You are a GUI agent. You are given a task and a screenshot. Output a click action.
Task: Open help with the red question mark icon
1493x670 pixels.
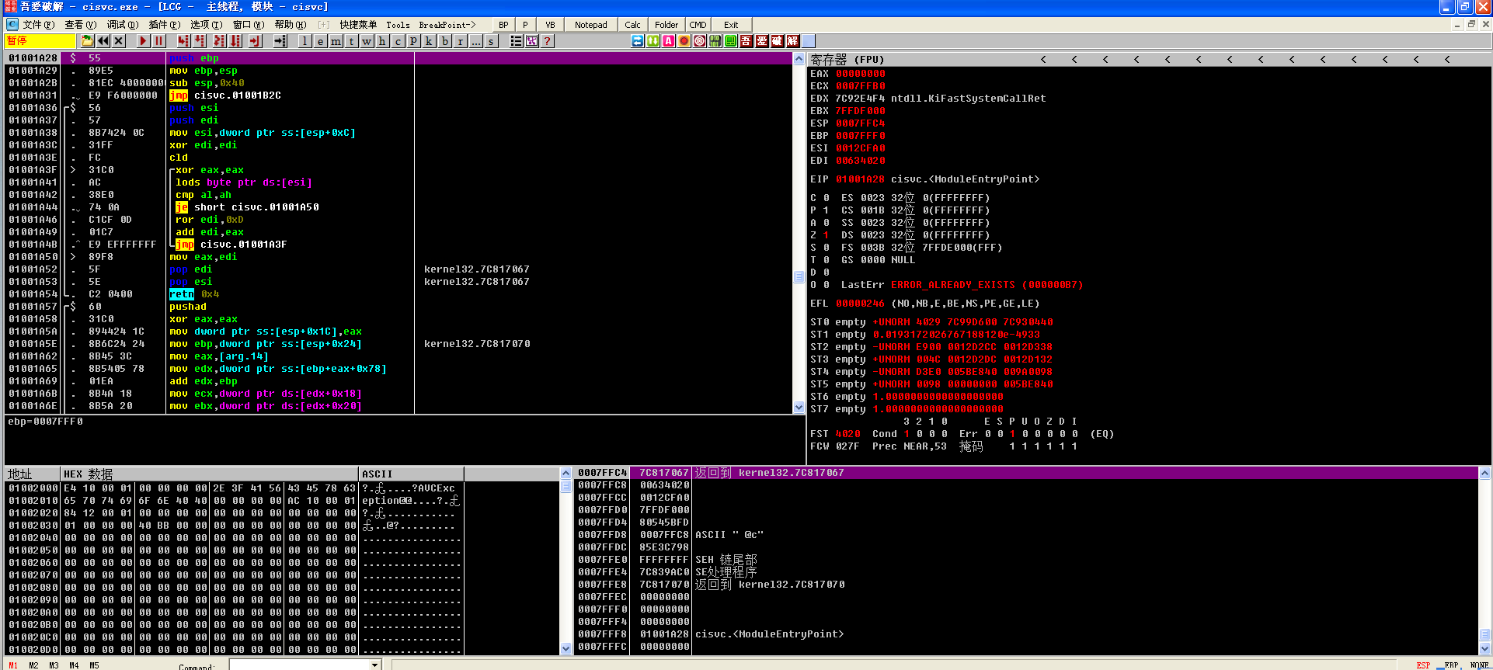[x=548, y=41]
